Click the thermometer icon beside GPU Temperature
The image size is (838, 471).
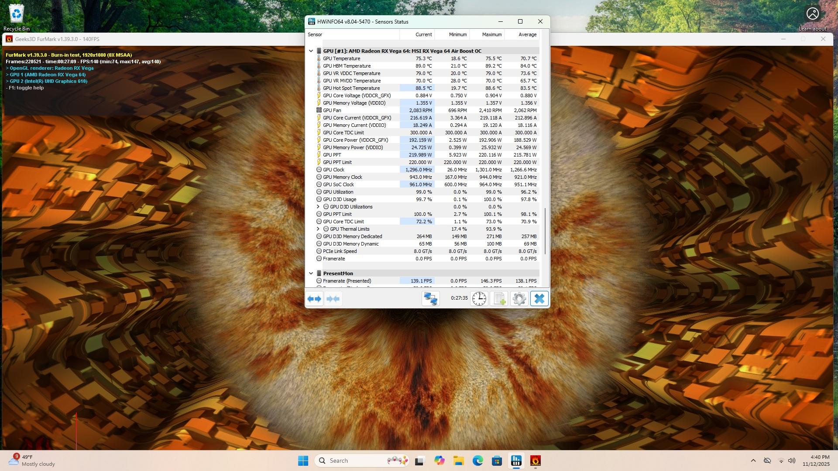tap(319, 58)
